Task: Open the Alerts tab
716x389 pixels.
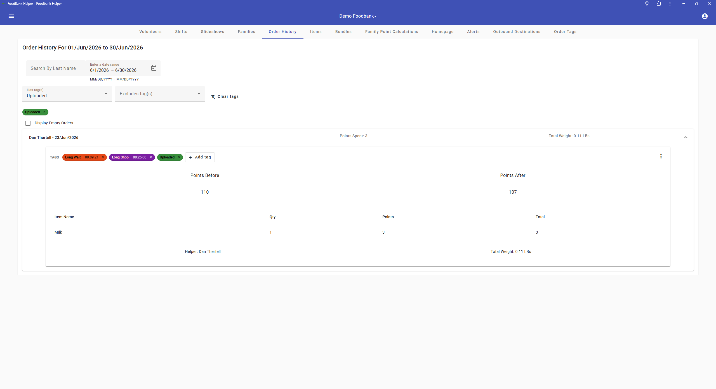Action: [473, 32]
